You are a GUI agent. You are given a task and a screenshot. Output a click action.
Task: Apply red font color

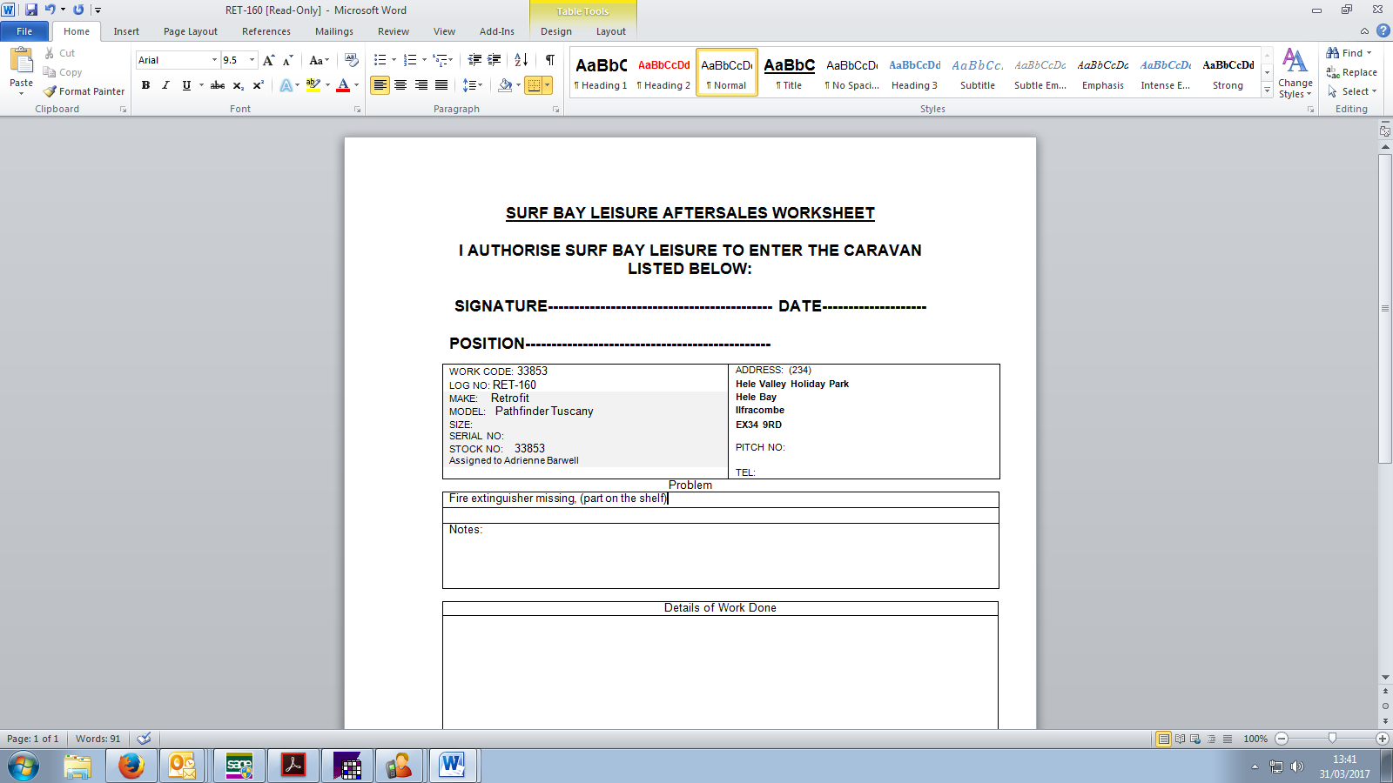(343, 85)
